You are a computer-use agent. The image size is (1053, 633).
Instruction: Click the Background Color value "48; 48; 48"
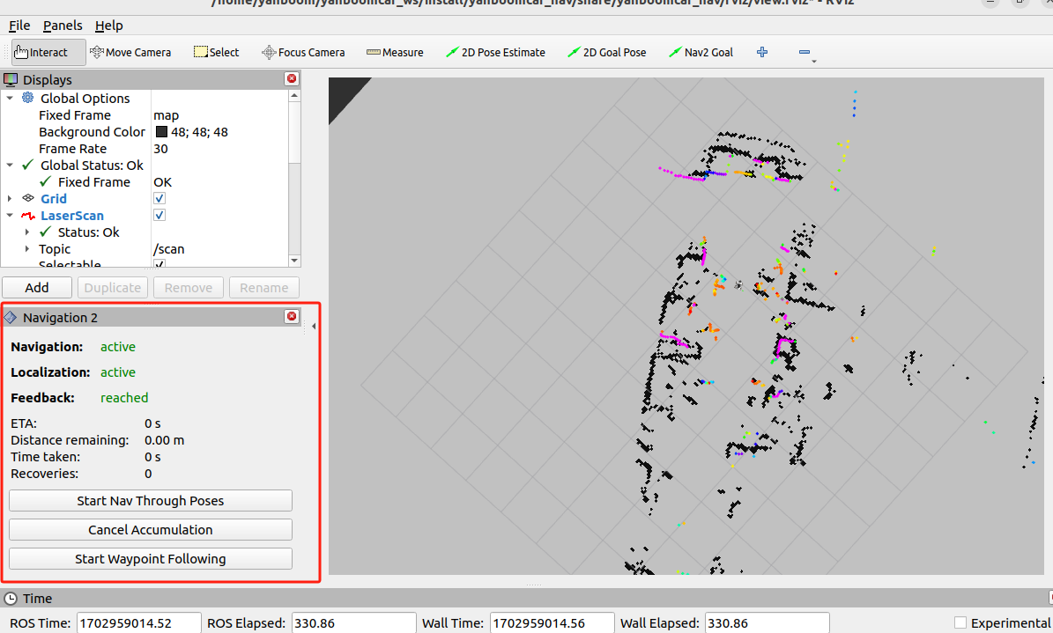click(x=199, y=131)
